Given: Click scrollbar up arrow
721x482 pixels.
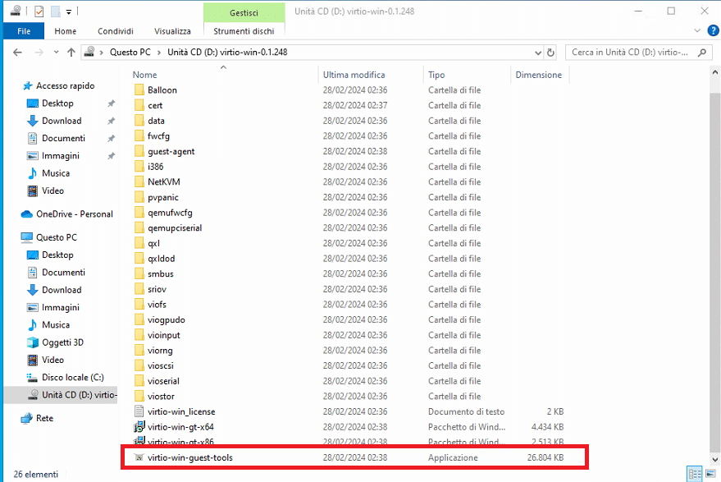Looking at the screenshot, I should coord(714,71).
